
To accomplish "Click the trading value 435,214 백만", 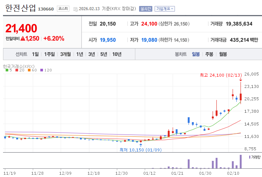I will pos(244,40).
